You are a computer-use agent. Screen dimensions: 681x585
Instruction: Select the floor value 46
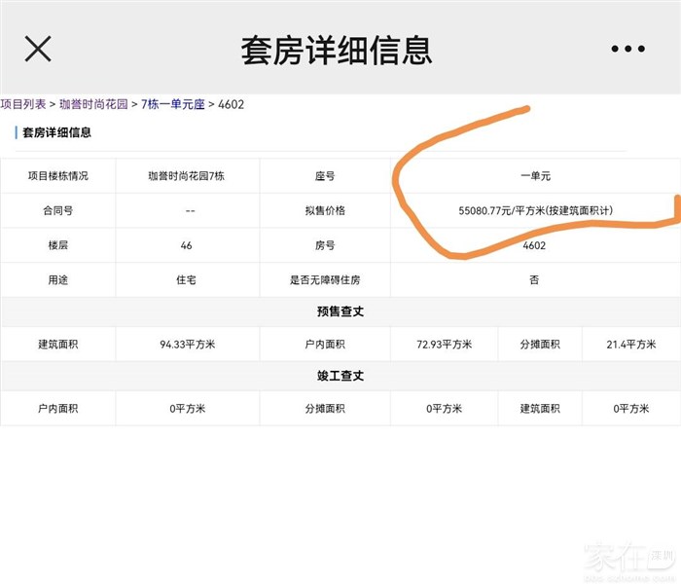click(x=187, y=245)
